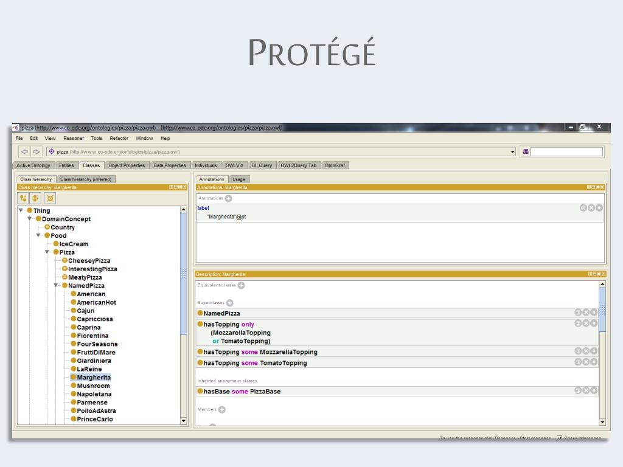The width and height of the screenshot is (623, 467).
Task: Remove the NamedPizza superclass with X icon
Action: coord(586,313)
